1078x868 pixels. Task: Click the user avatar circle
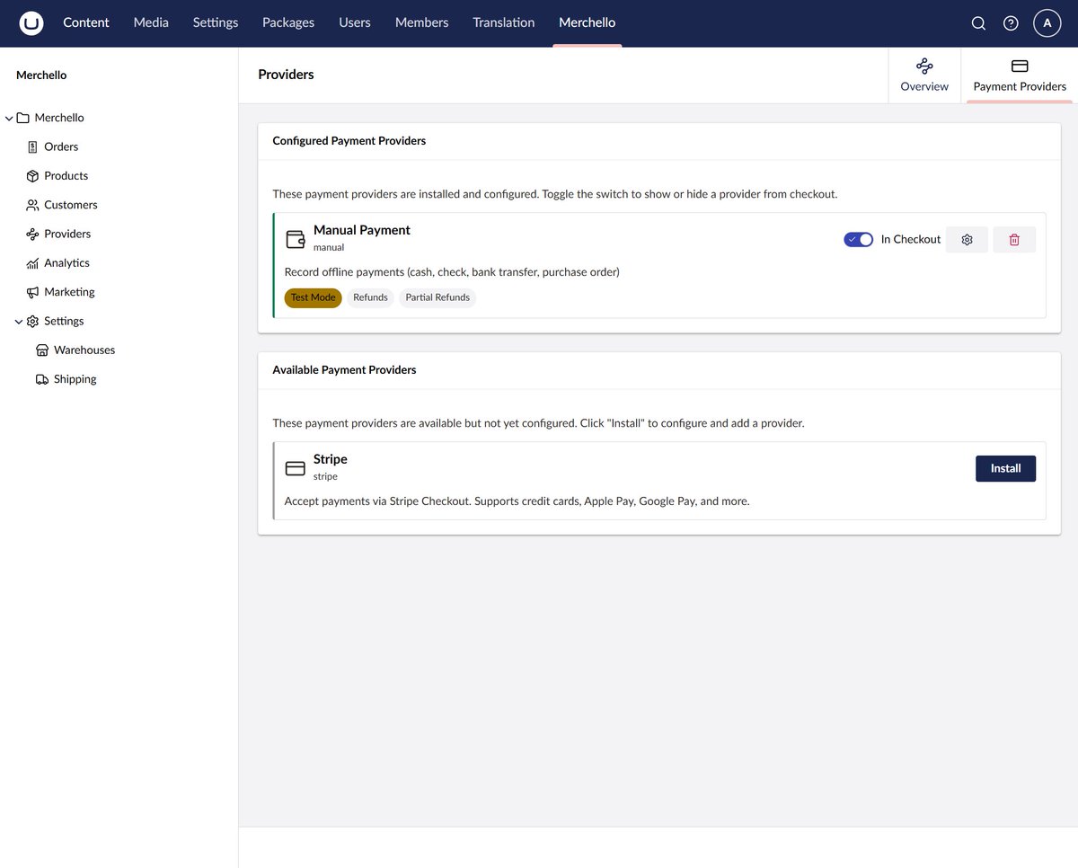(1047, 22)
